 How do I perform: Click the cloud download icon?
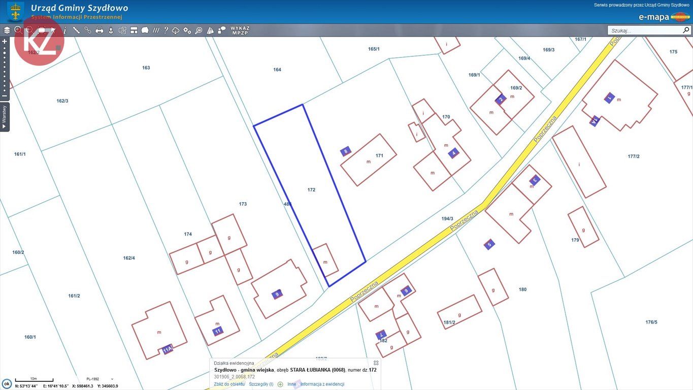[176, 31]
